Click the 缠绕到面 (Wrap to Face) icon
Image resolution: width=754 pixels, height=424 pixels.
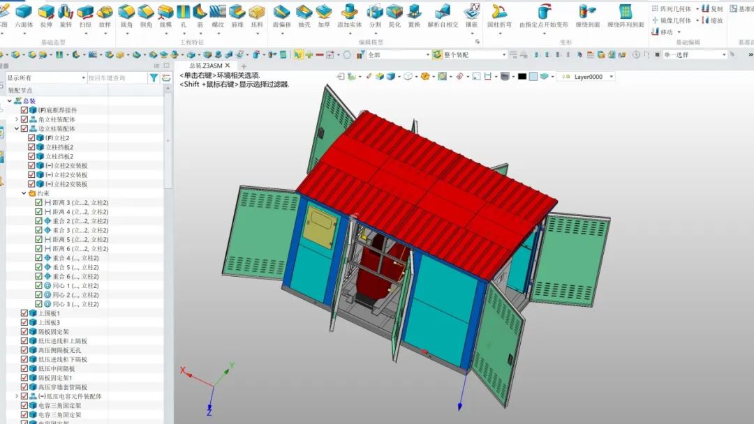(x=587, y=13)
